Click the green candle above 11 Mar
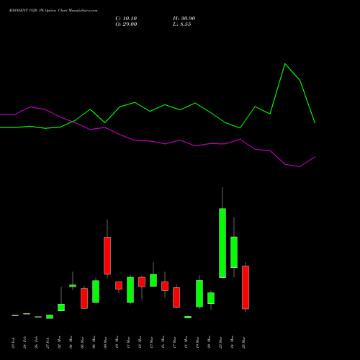360x360 pixels. coord(130,290)
